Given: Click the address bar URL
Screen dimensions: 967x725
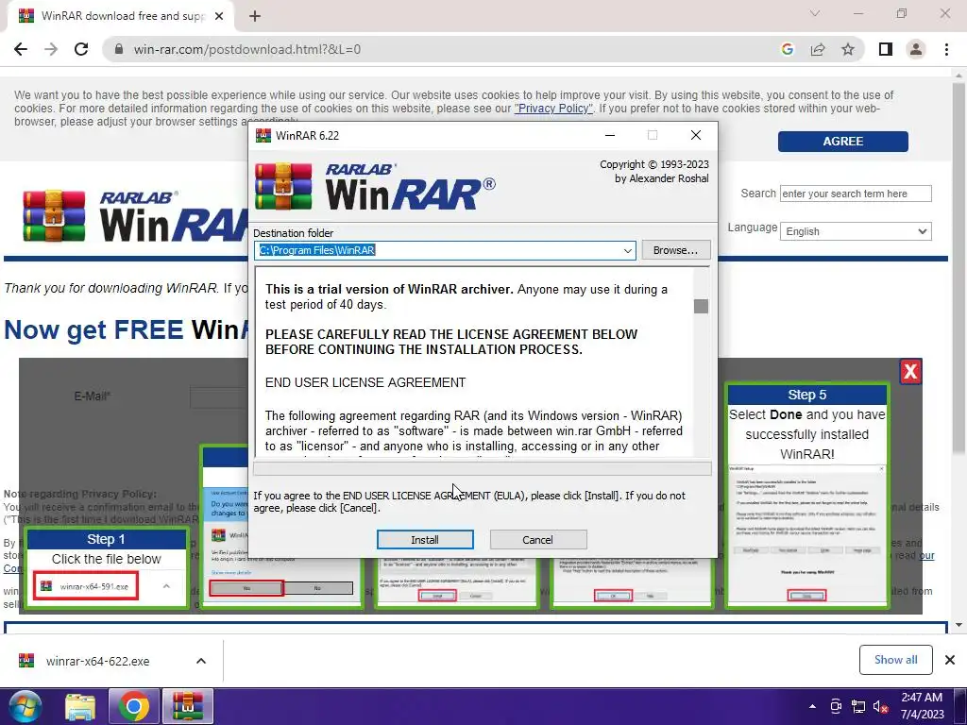Looking at the screenshot, I should pyautogui.click(x=246, y=49).
